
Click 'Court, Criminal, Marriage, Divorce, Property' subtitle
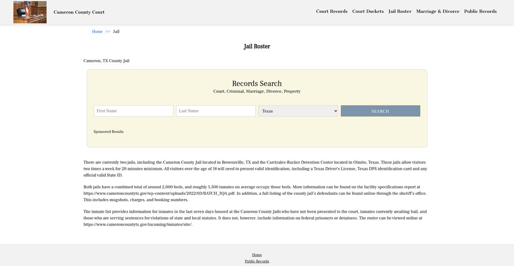point(257,91)
